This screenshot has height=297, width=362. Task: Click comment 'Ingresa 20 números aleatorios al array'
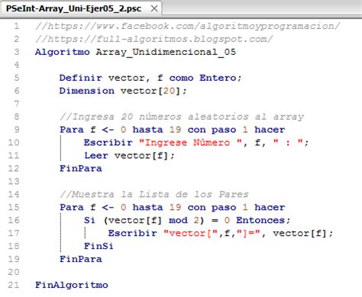(182, 117)
